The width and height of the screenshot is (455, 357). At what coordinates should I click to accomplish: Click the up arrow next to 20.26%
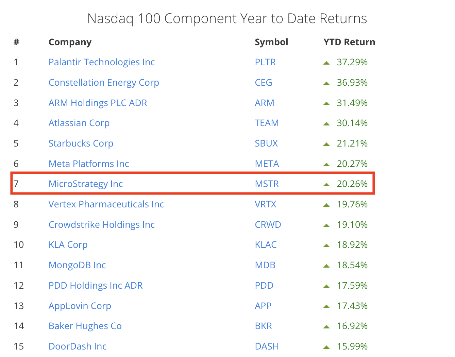tap(326, 184)
